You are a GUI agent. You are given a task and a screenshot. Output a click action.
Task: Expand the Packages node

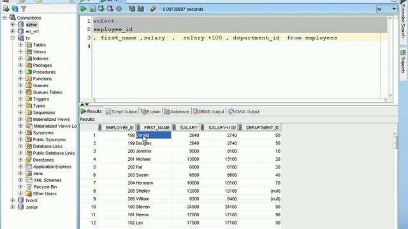[x=20, y=65]
